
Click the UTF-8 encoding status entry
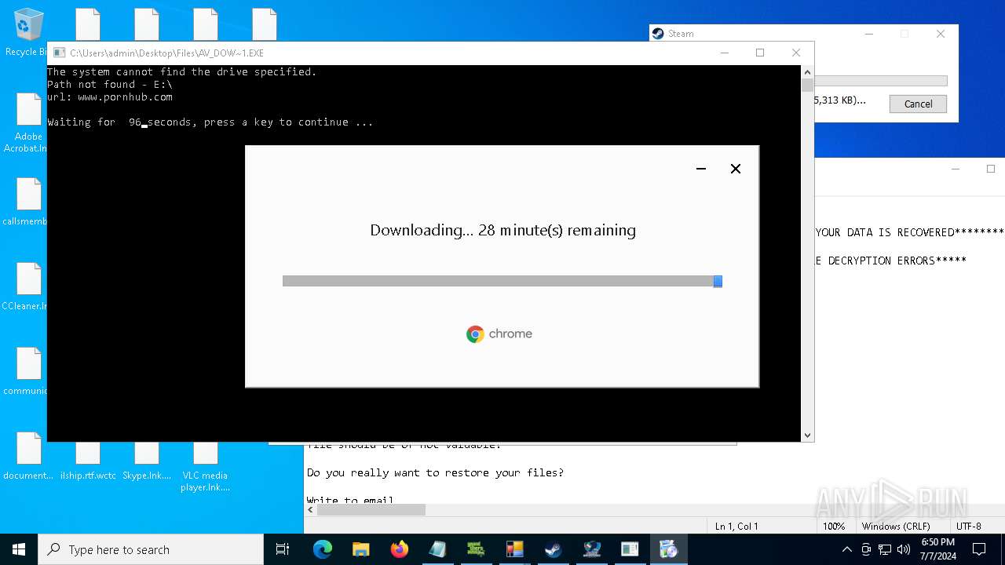tap(969, 526)
